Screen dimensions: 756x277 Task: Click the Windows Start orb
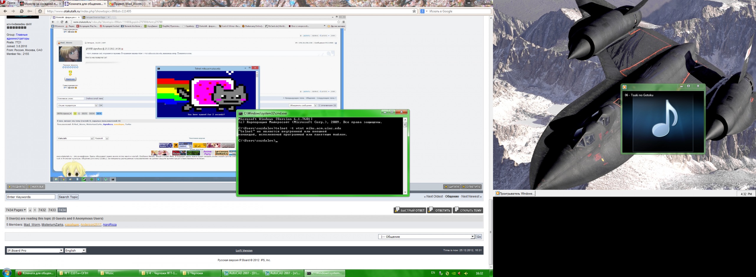tap(6, 273)
